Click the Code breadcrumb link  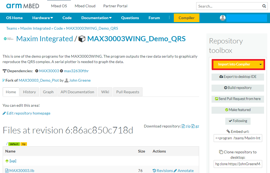click(58, 28)
